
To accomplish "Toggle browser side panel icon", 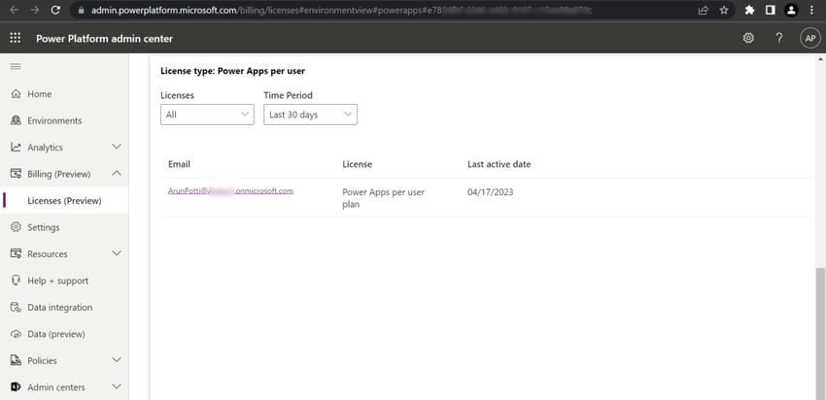I will (771, 10).
